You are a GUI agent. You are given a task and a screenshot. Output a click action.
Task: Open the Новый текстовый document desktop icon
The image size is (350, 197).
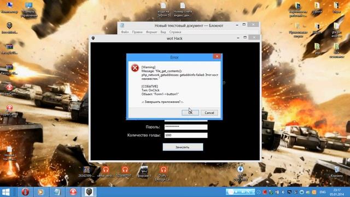point(9,153)
